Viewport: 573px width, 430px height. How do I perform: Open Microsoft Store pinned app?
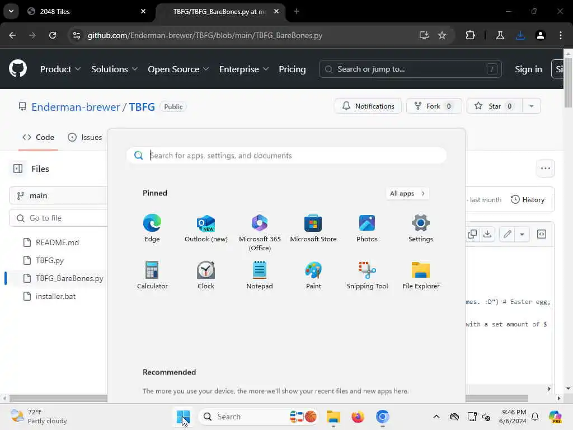[x=313, y=228]
